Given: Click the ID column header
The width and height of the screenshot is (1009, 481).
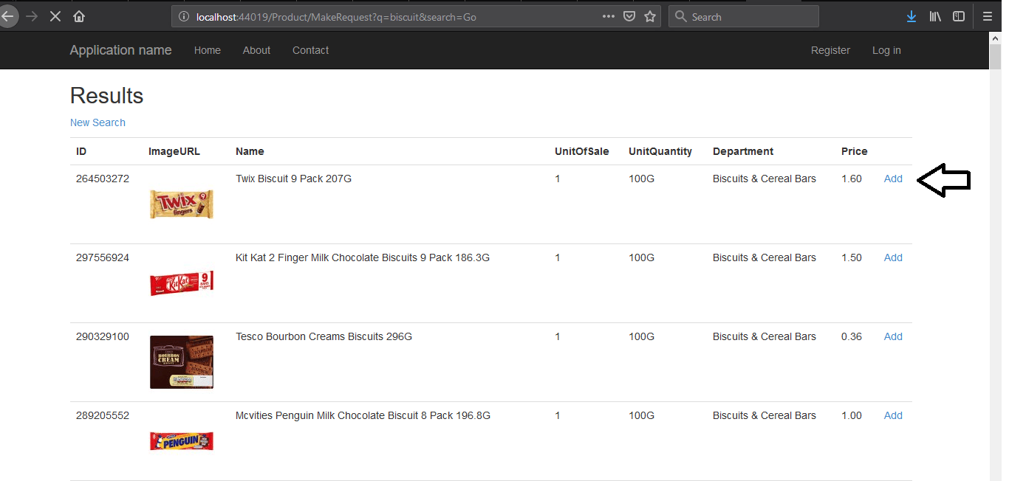Looking at the screenshot, I should point(81,151).
